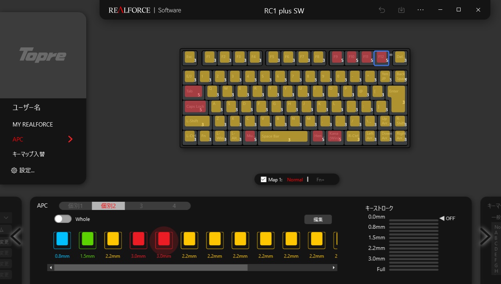Select the Esc key on keyboard map

coord(190,58)
